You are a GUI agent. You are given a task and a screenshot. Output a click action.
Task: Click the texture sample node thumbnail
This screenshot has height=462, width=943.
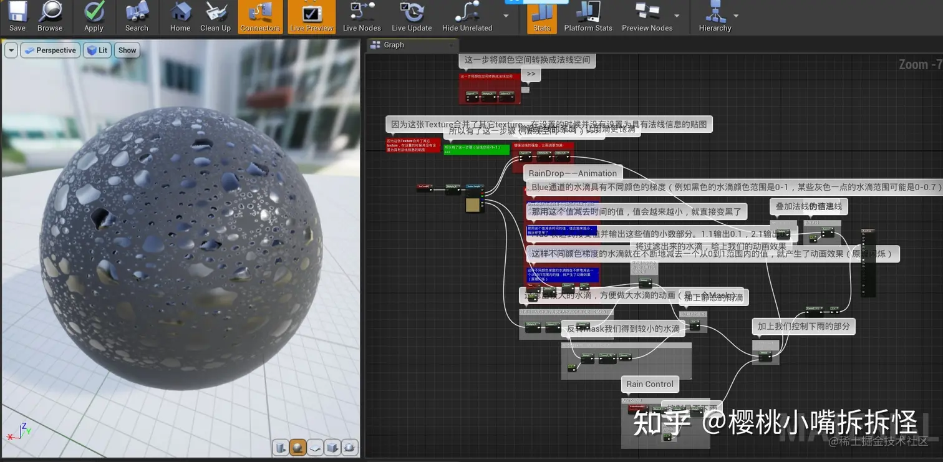(x=474, y=205)
